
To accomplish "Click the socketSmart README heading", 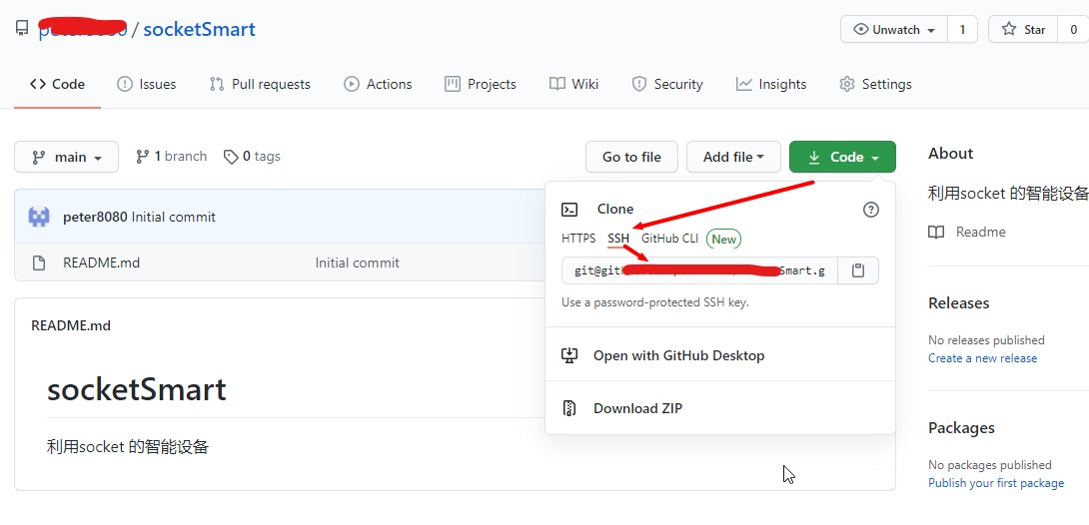I will (x=137, y=390).
